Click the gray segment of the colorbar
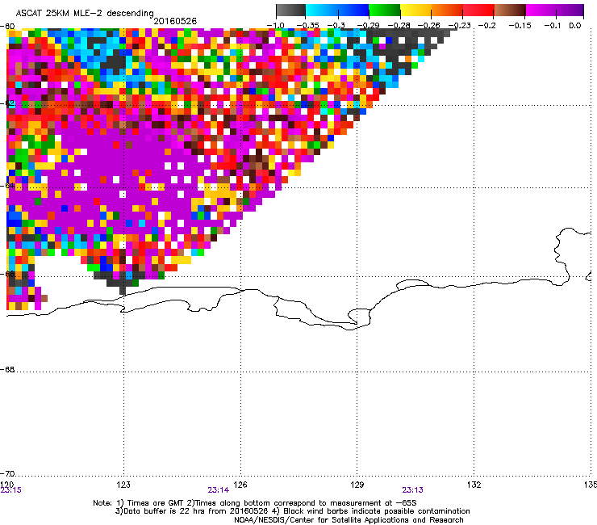Image resolution: width=597 pixels, height=525 pixels. click(x=291, y=10)
